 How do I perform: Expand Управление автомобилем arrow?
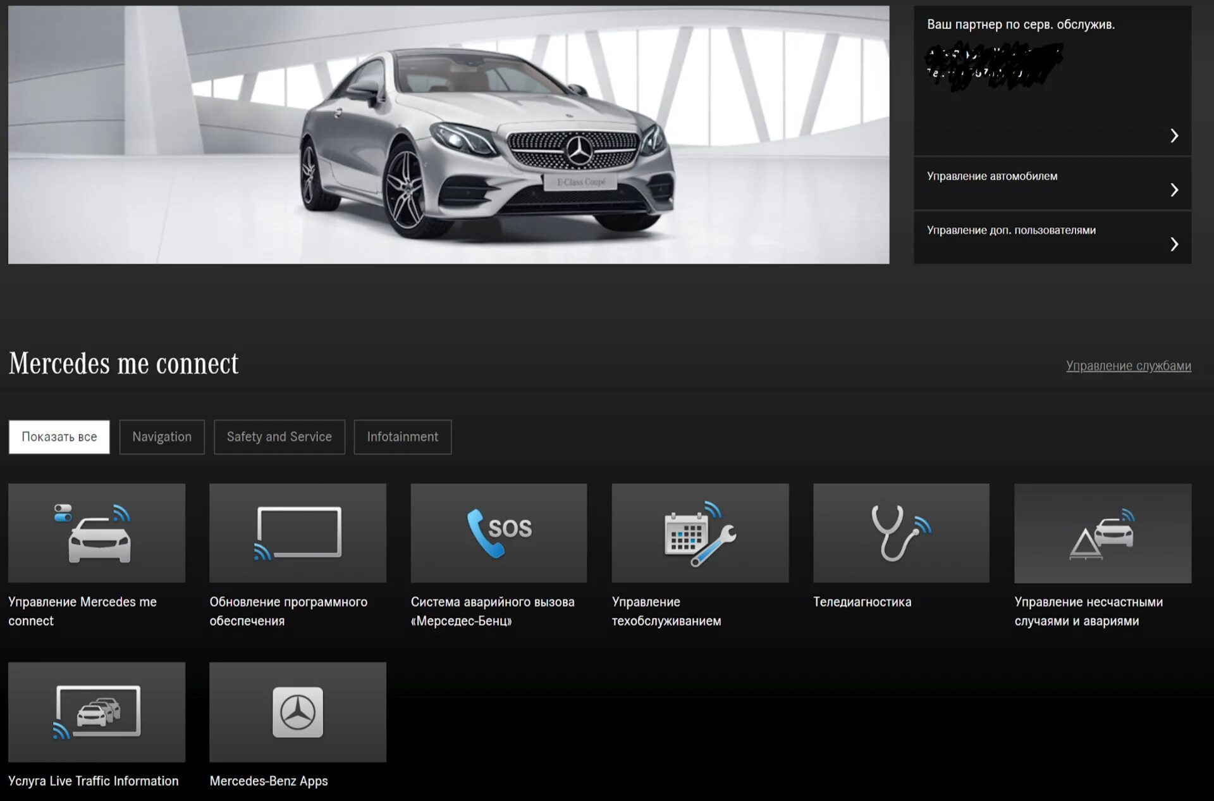coord(1174,190)
